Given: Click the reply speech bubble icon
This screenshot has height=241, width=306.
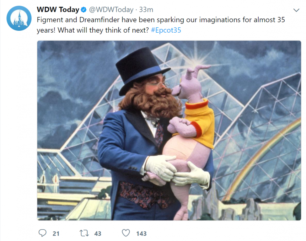Looking at the screenshot, I should (x=42, y=233).
